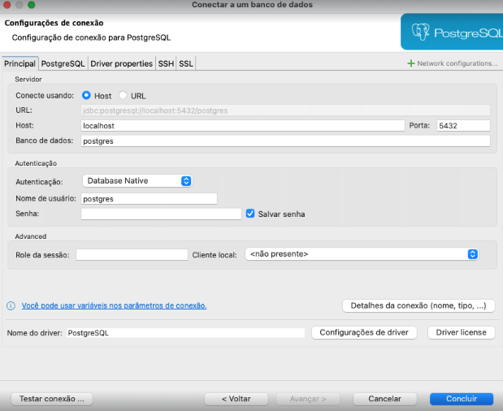This screenshot has width=503, height=411.
Task: Click the Voltar button
Action: pyautogui.click(x=236, y=399)
